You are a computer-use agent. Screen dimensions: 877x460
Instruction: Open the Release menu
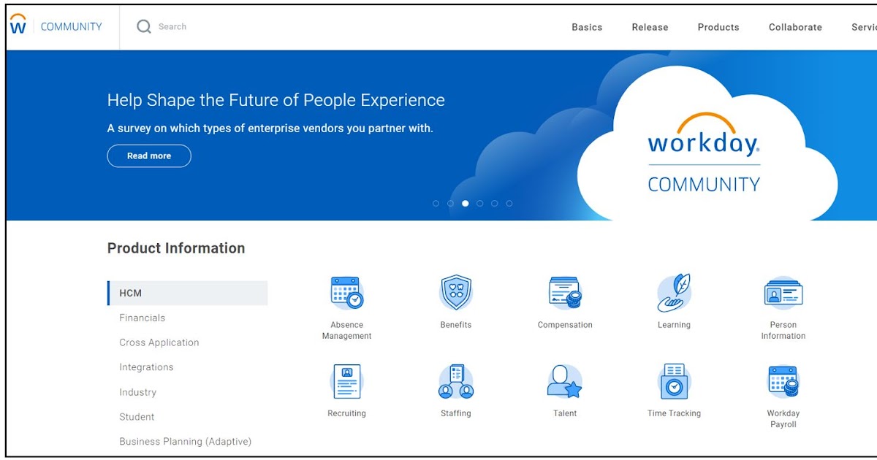click(650, 27)
